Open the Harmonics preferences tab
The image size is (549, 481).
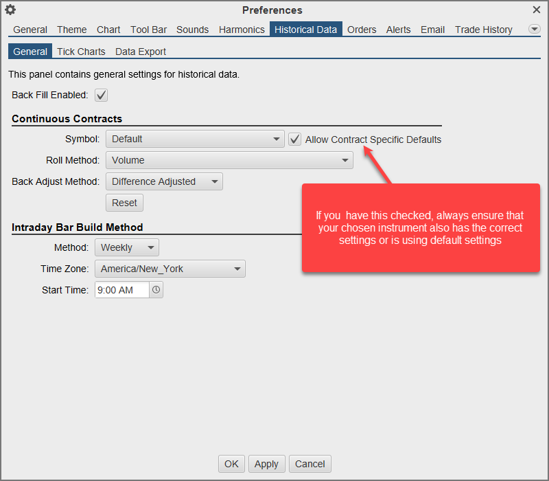point(242,30)
